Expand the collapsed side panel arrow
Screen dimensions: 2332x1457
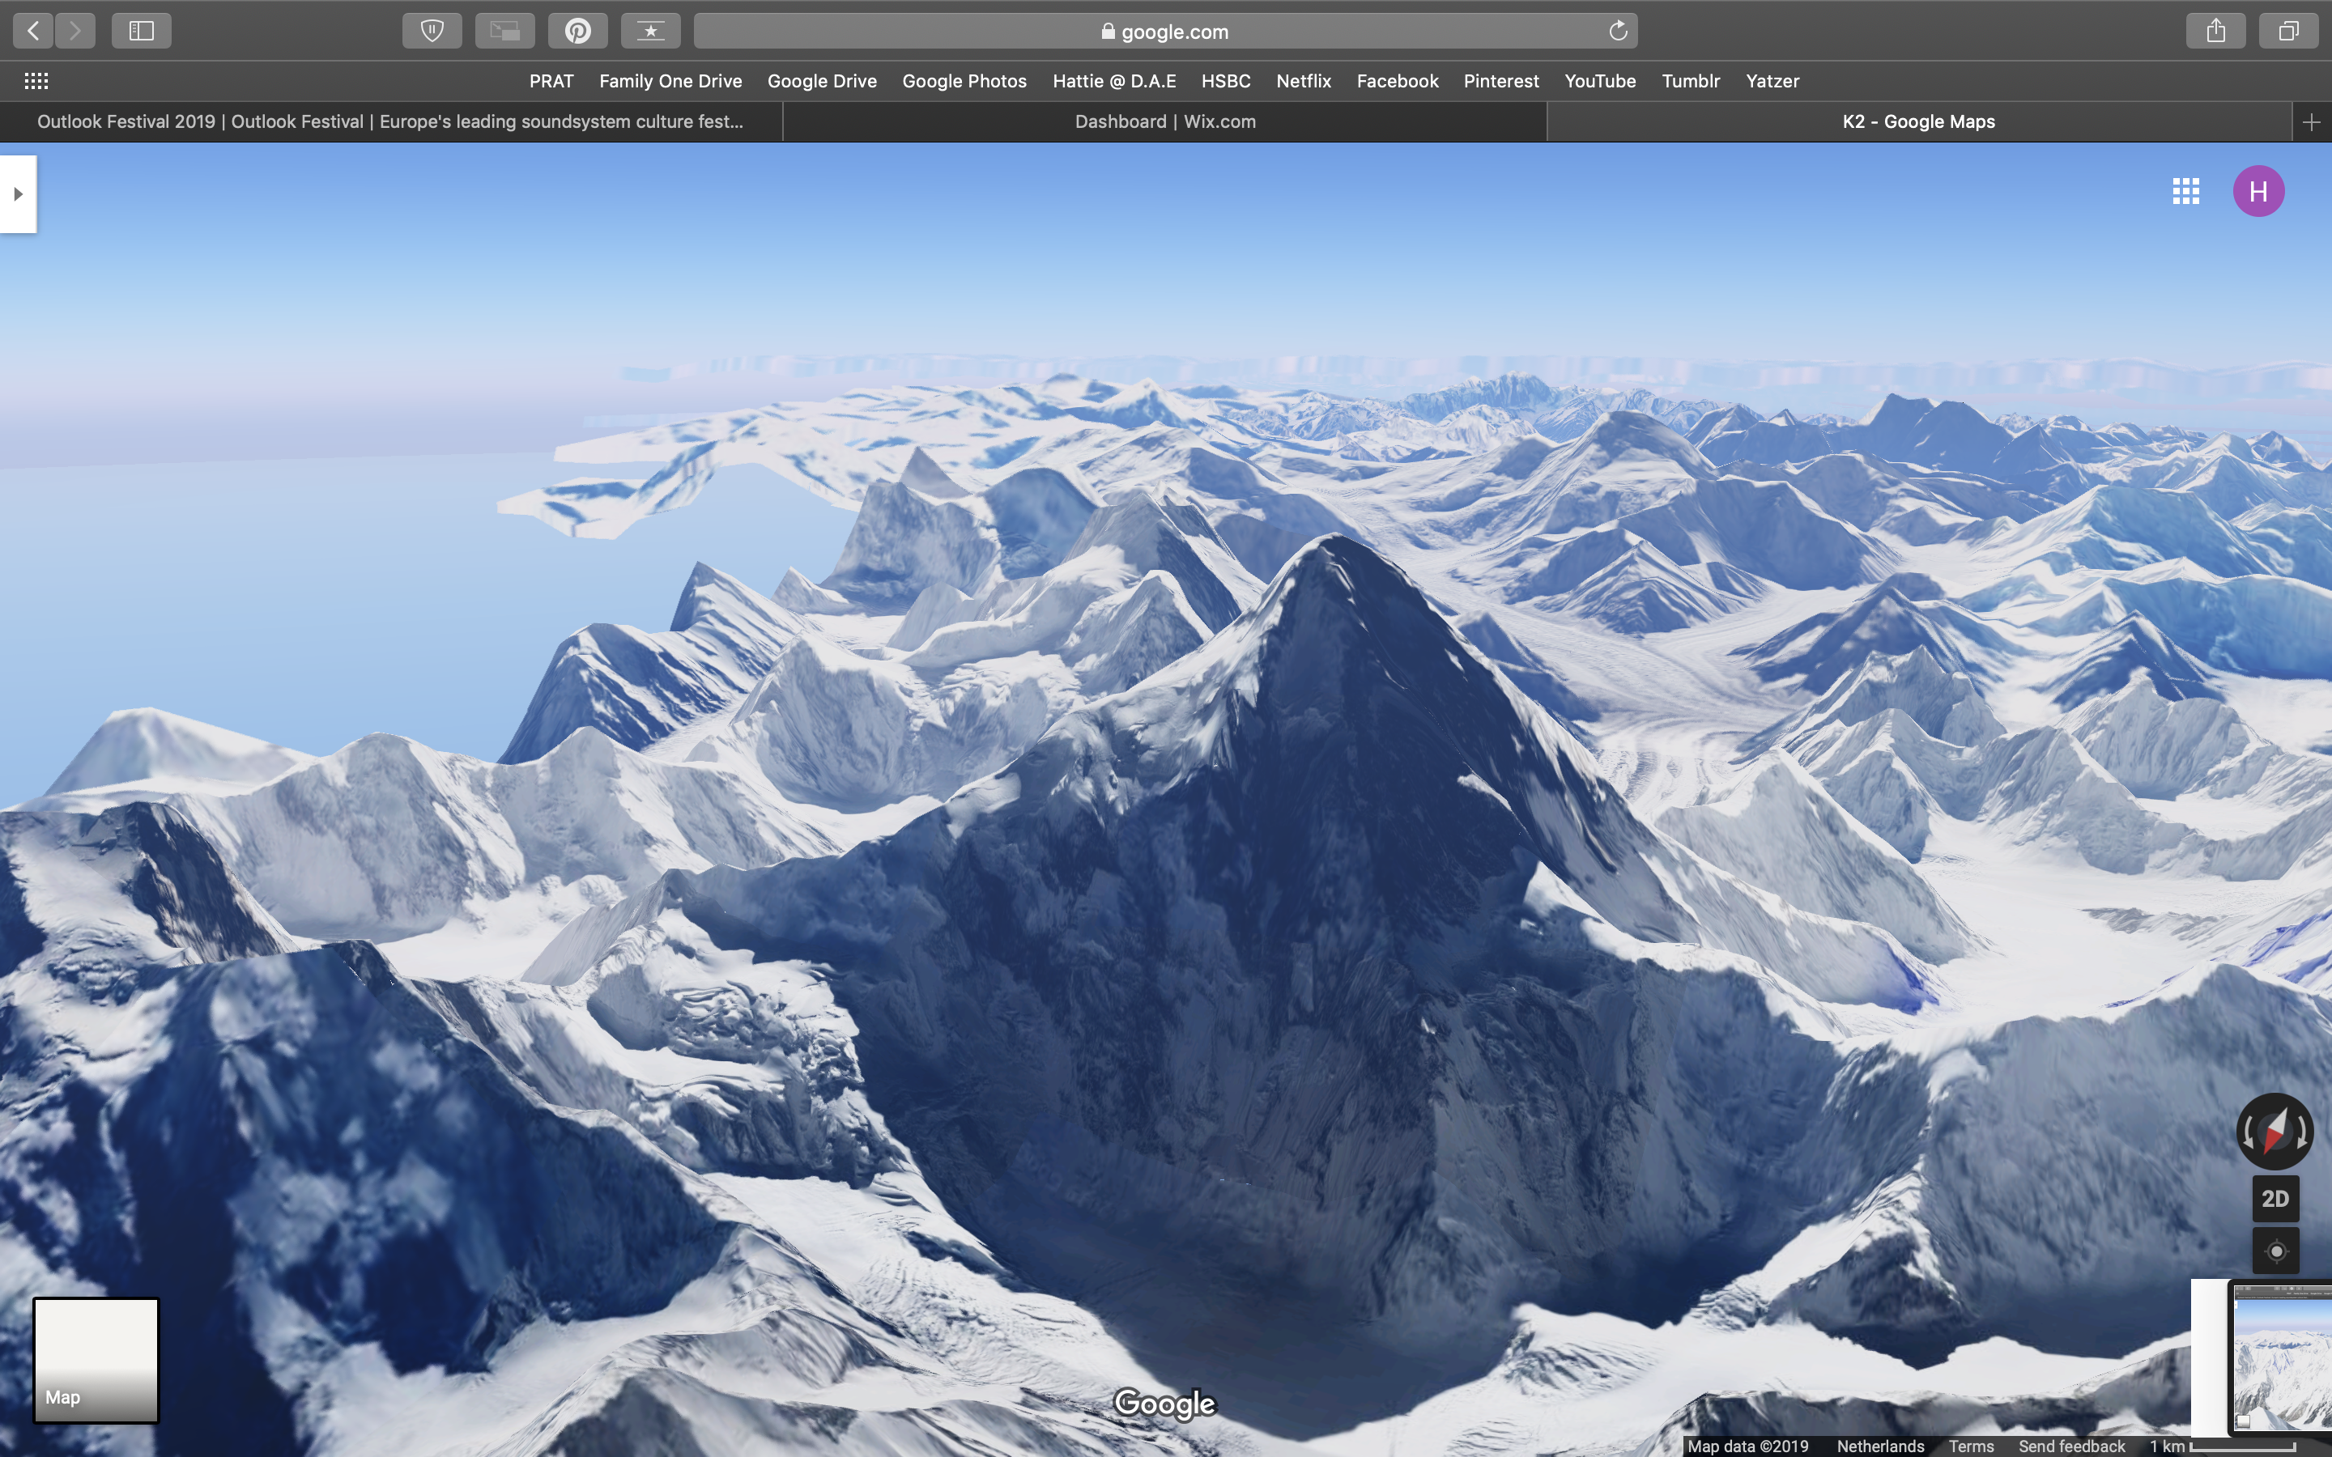pos(17,193)
